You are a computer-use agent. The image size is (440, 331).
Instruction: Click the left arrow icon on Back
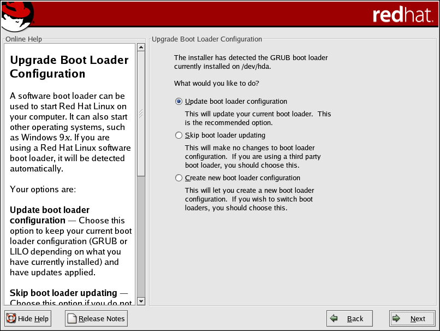334,318
